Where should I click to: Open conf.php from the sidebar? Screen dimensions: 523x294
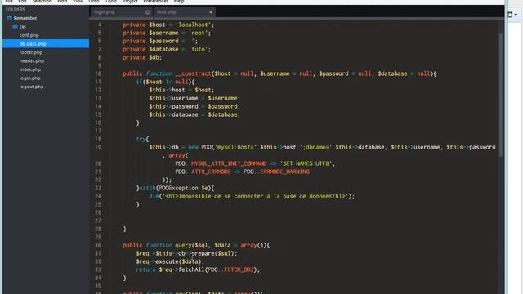(29, 35)
